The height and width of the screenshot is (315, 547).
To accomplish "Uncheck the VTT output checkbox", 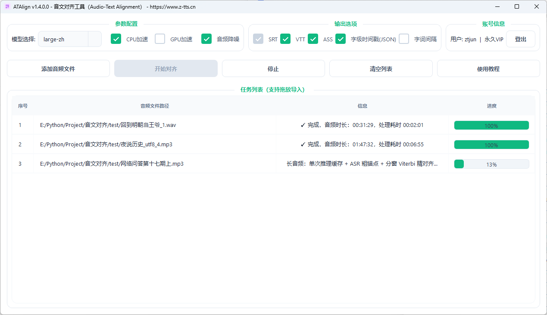I will [x=285, y=39].
